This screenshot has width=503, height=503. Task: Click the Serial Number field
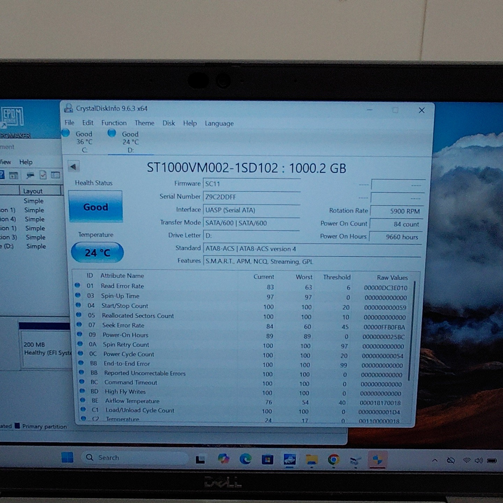pyautogui.click(x=251, y=197)
